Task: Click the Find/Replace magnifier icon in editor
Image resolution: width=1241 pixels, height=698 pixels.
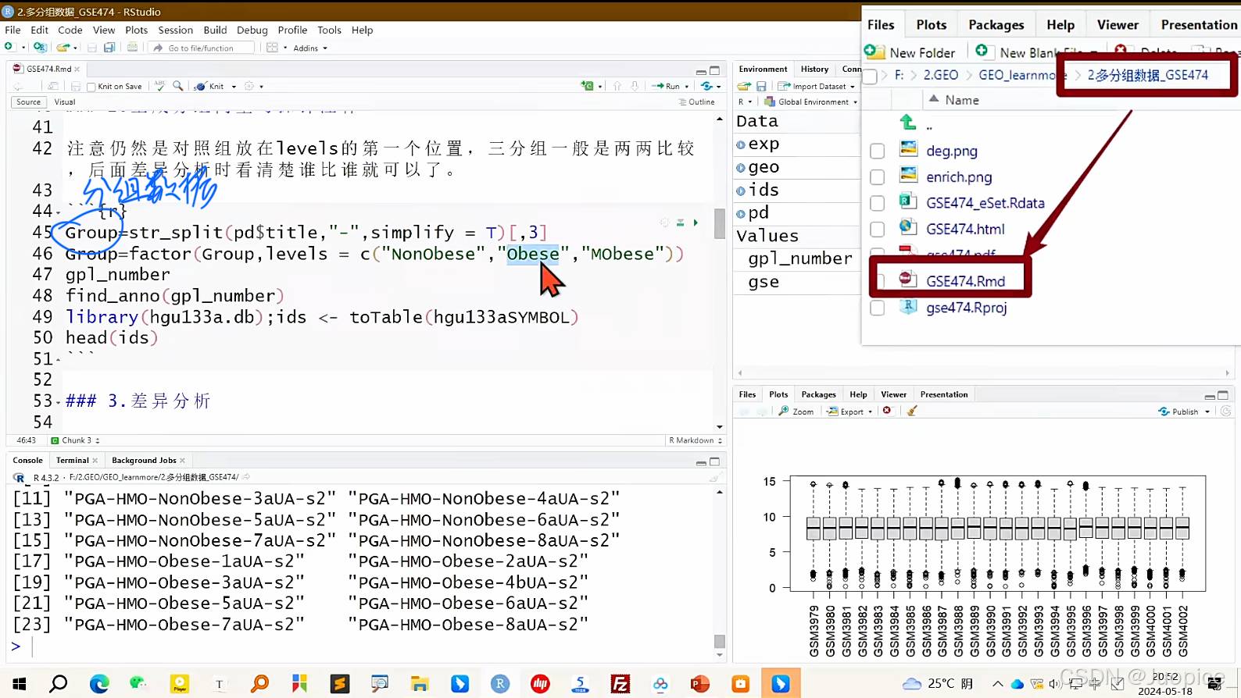Action: (x=178, y=86)
